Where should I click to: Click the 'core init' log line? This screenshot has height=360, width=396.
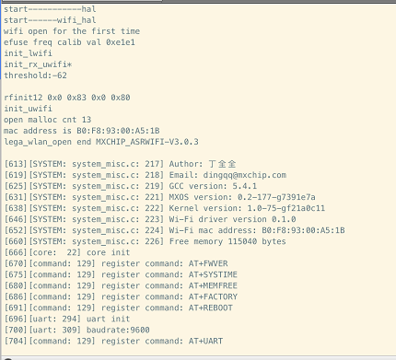point(67,252)
